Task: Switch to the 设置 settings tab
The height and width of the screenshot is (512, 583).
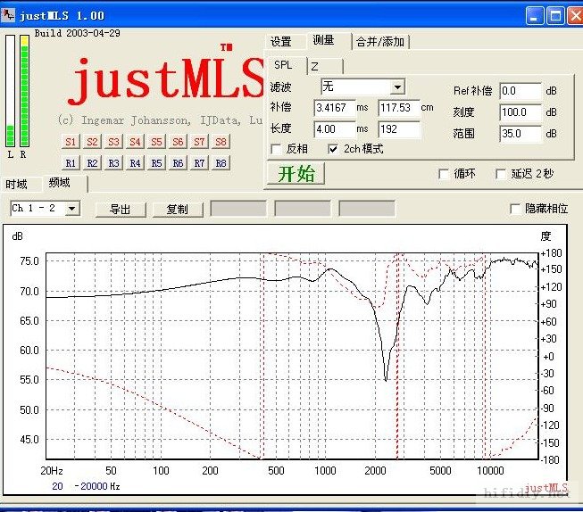Action: click(281, 42)
